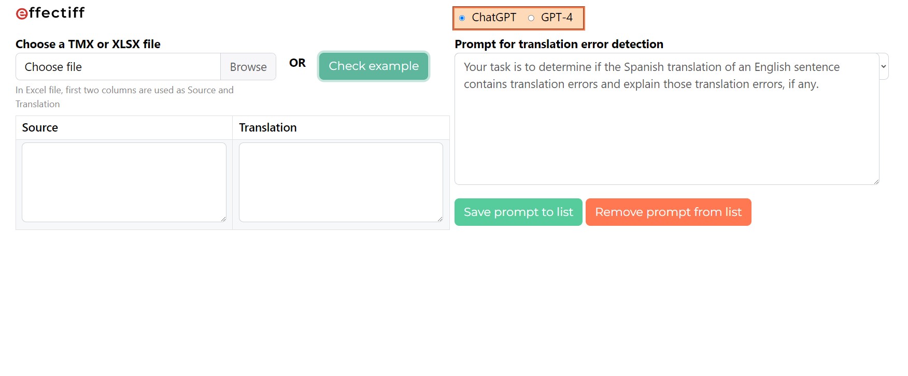Remove prompt from list
This screenshot has width=908, height=376.
(668, 212)
